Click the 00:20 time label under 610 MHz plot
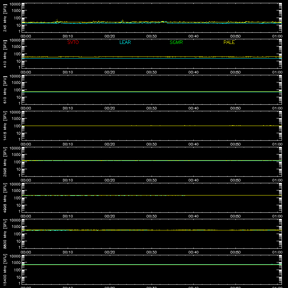Image resolution: width=288 pixels, height=288 pixels. pos(110,108)
